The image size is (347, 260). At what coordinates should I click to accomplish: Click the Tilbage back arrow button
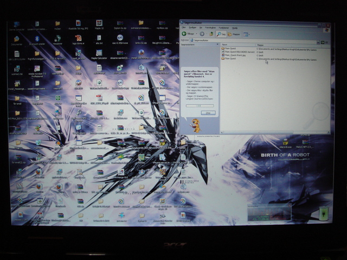(188, 34)
